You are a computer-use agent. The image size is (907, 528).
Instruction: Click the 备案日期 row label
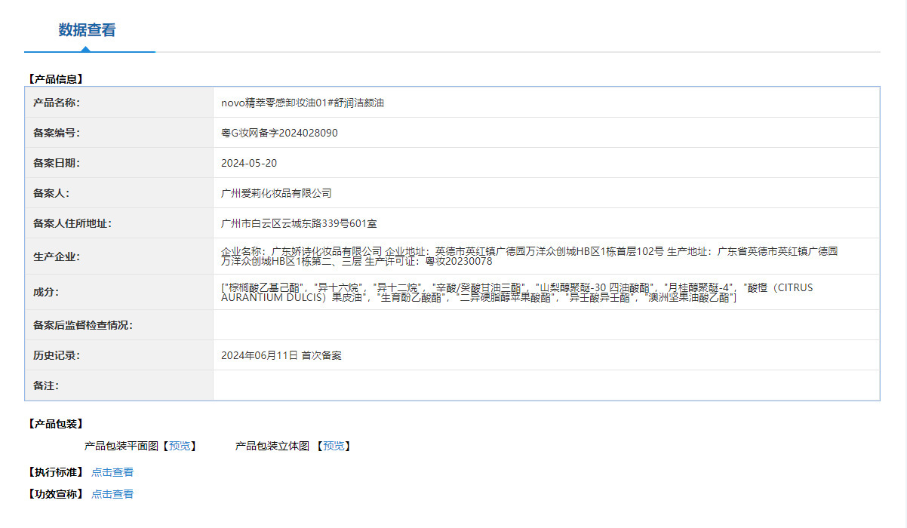57,163
